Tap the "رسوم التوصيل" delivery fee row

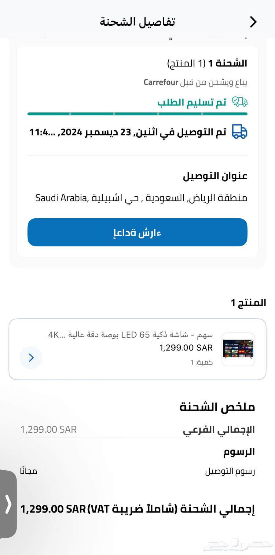coord(230,471)
